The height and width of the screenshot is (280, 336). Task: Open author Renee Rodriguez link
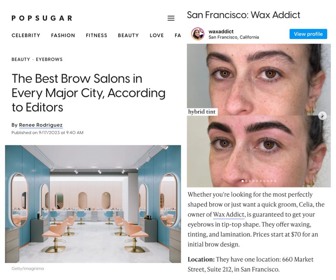click(x=41, y=125)
